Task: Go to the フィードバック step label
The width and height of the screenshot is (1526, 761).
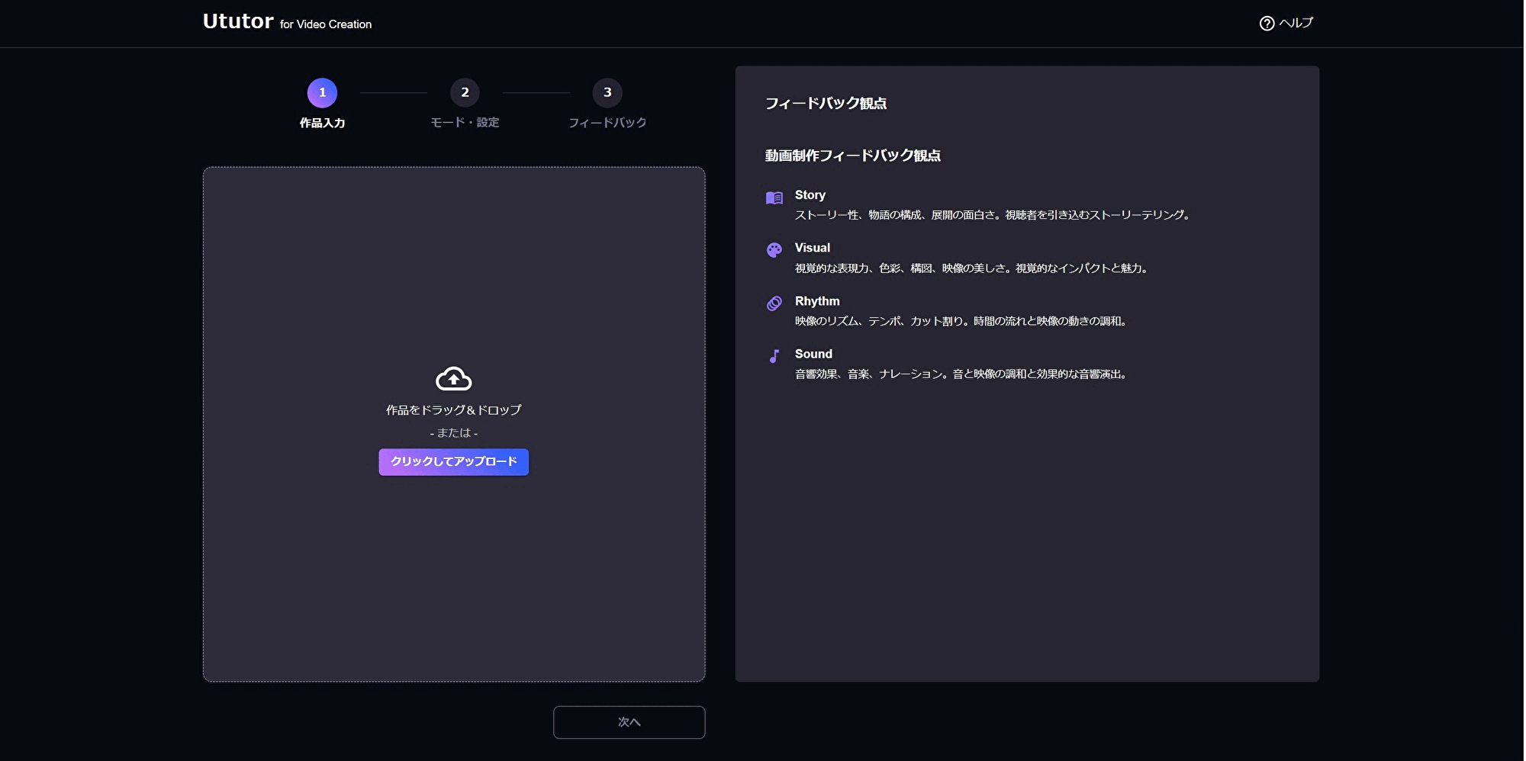Action: click(x=607, y=123)
